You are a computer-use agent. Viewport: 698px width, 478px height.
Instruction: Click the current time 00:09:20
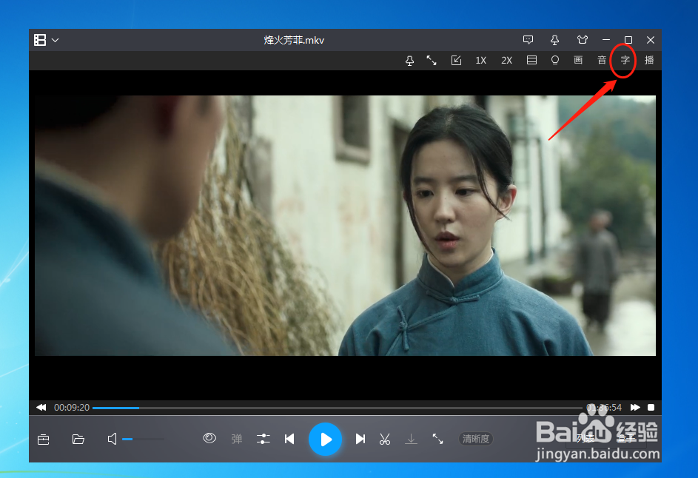(72, 407)
